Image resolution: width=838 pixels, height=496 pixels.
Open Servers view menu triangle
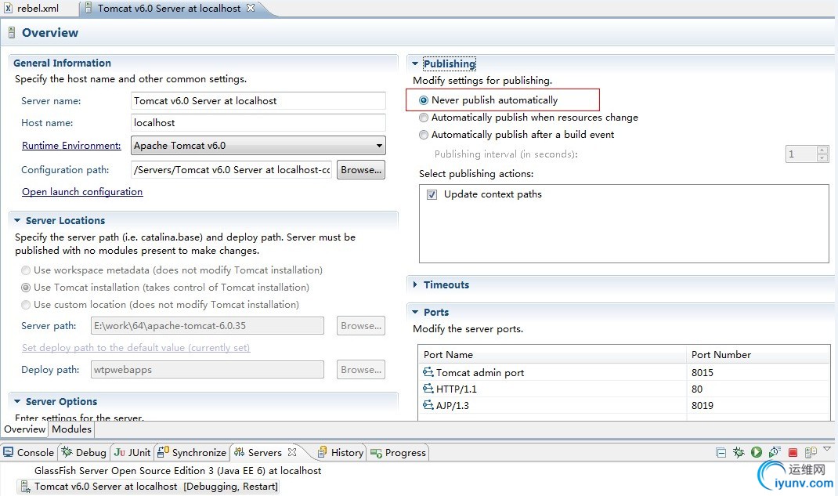pyautogui.click(x=827, y=449)
